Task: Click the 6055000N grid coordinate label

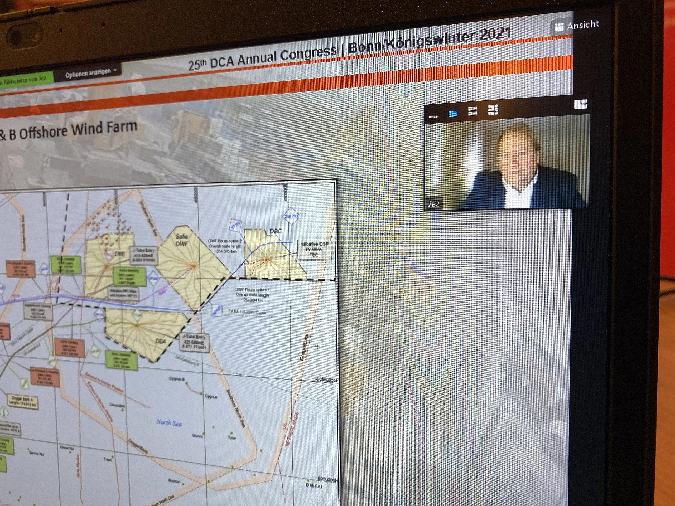Action: point(326,380)
